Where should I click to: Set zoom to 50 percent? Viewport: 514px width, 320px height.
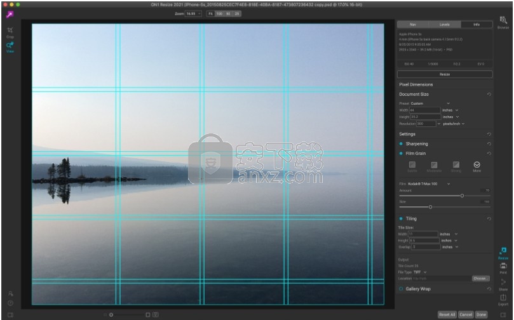coord(228,14)
